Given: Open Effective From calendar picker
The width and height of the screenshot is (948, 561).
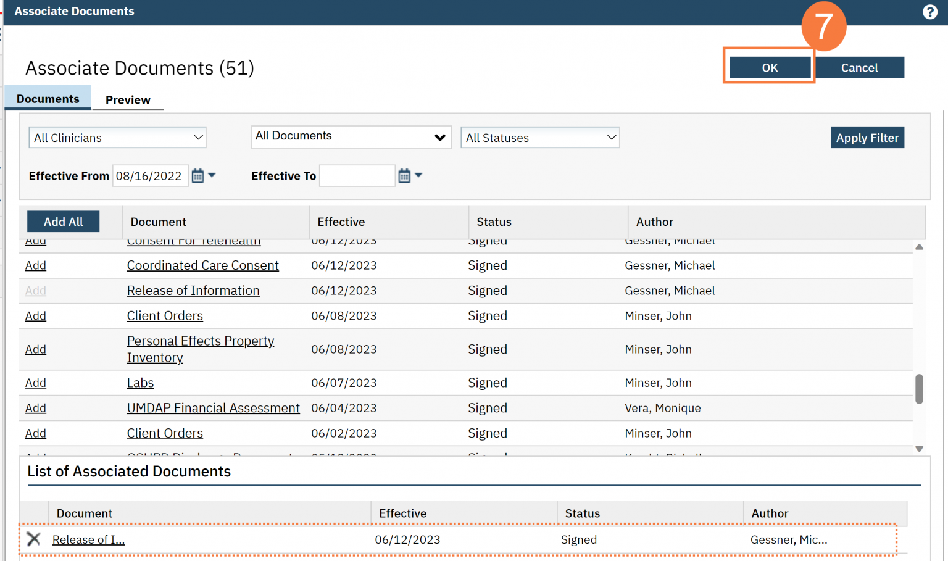Looking at the screenshot, I should point(197,176).
